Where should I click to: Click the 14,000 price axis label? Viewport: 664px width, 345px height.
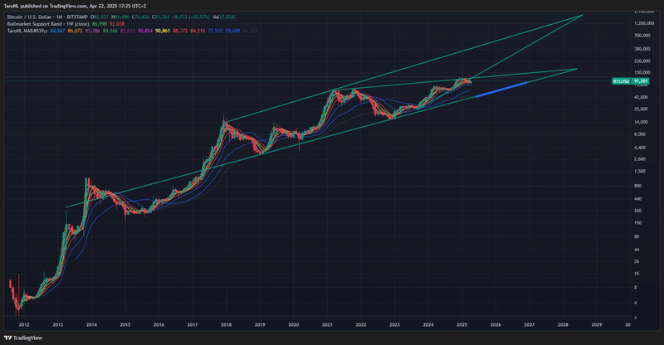pyautogui.click(x=641, y=122)
